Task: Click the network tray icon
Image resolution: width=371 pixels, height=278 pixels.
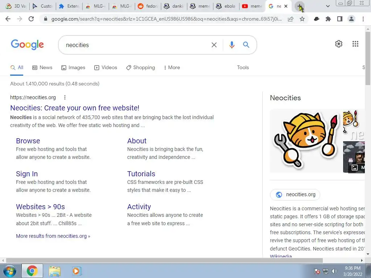Action: click(x=326, y=271)
